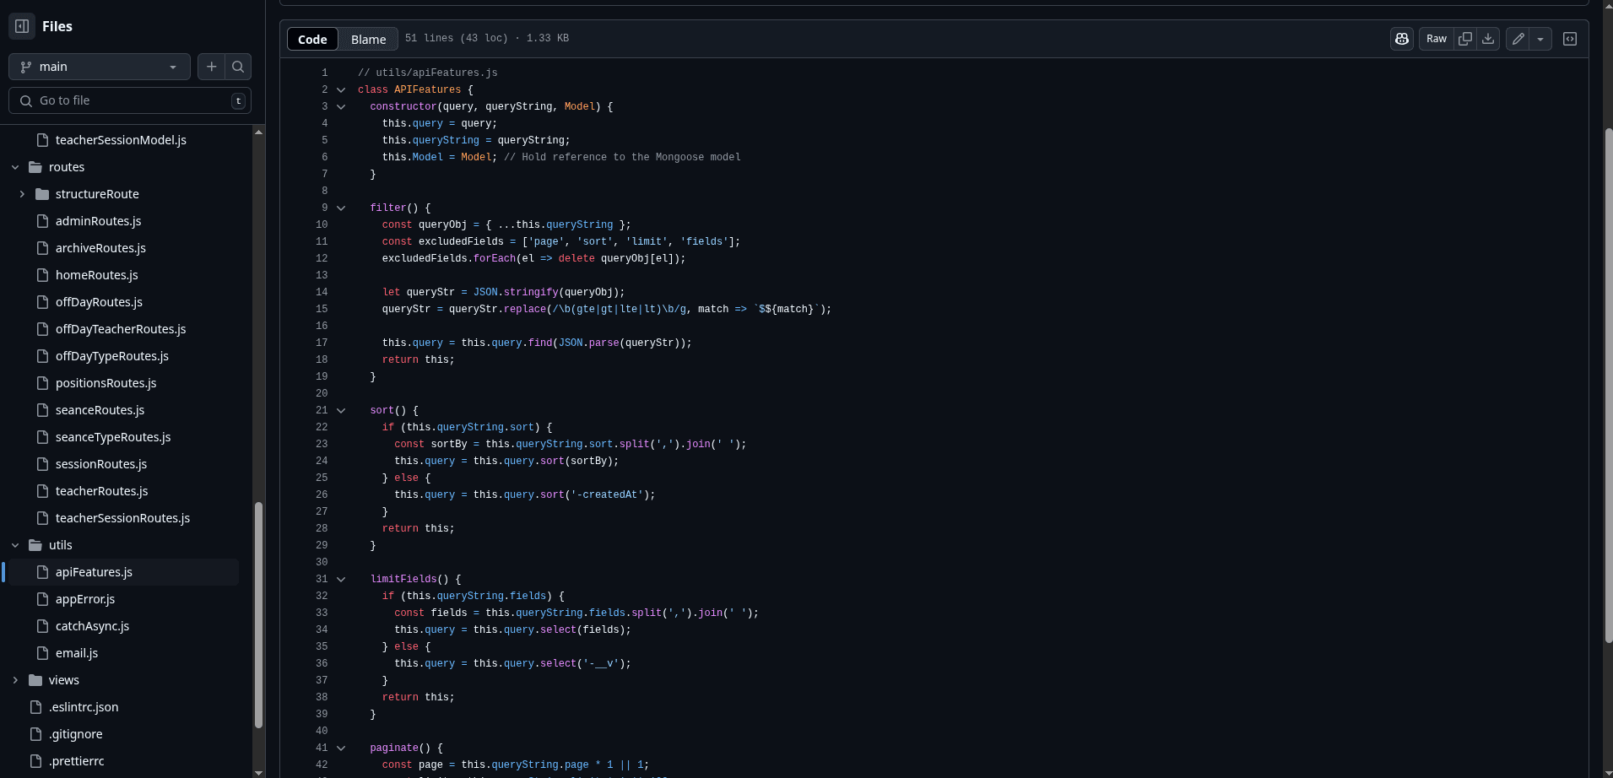Collapse the file tree side panel
1613x778 pixels.
click(23, 26)
